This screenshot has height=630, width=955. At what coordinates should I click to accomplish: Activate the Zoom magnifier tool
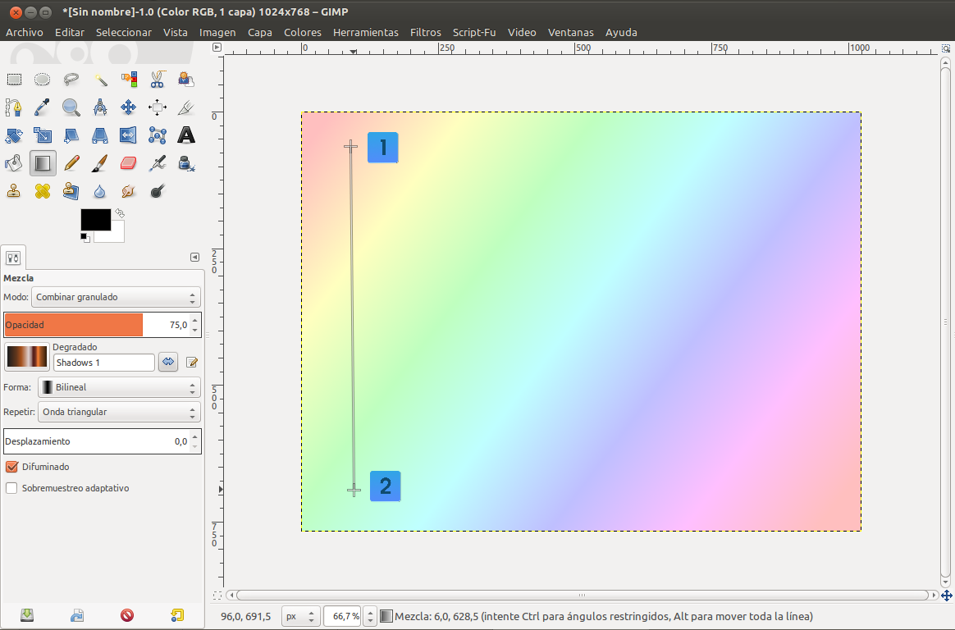click(71, 107)
